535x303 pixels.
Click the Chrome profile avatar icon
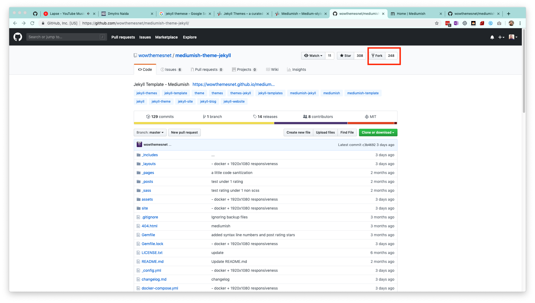click(x=511, y=23)
